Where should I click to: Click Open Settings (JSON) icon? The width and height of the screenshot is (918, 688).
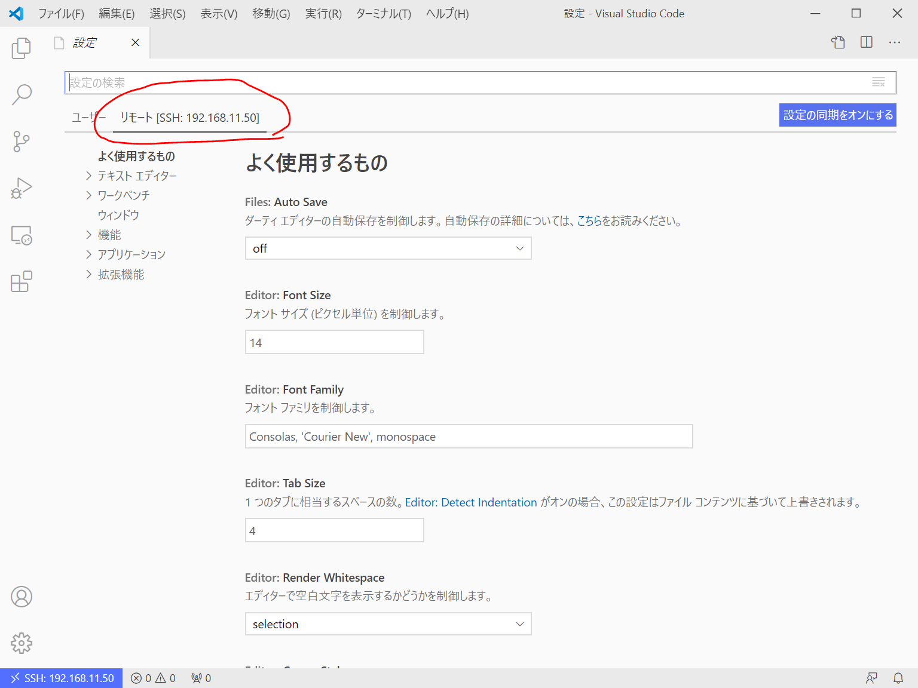[838, 42]
